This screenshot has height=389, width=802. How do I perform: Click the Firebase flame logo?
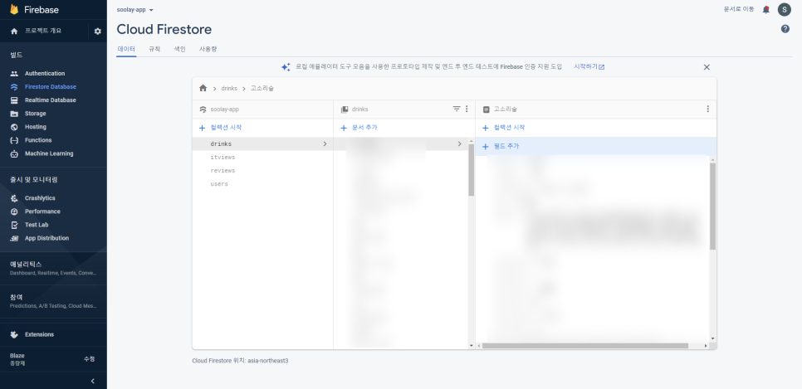point(14,10)
